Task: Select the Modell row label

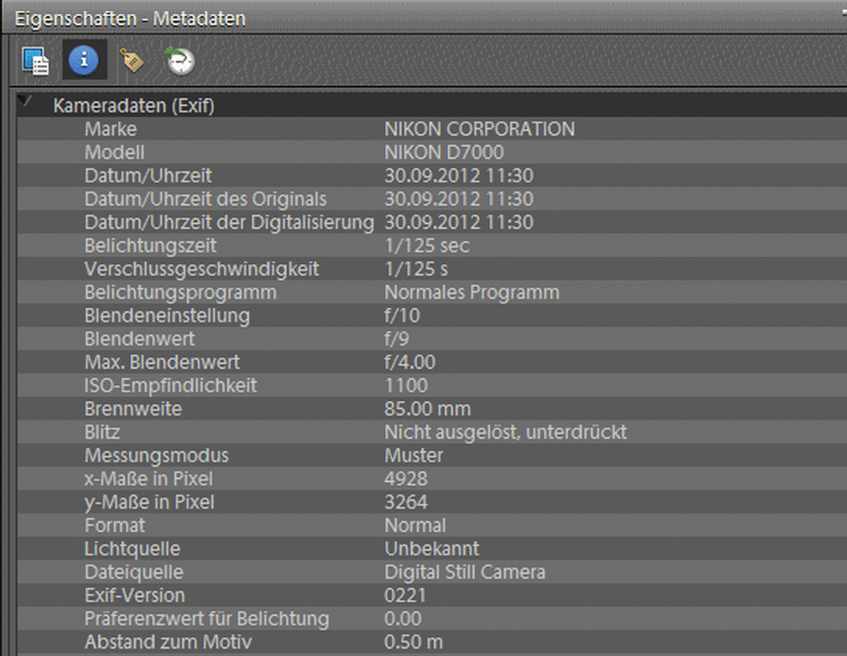Action: 114,152
